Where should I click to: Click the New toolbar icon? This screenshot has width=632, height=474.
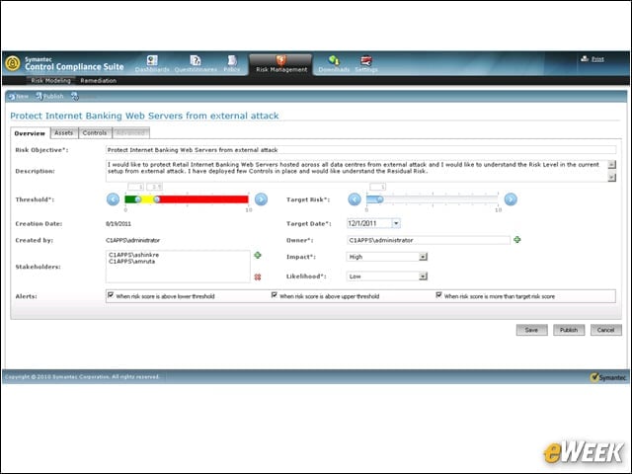pos(12,97)
